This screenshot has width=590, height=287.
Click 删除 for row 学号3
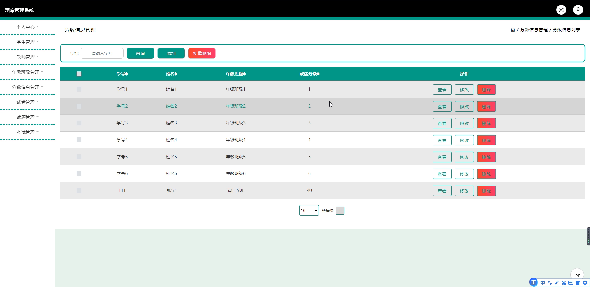486,123
